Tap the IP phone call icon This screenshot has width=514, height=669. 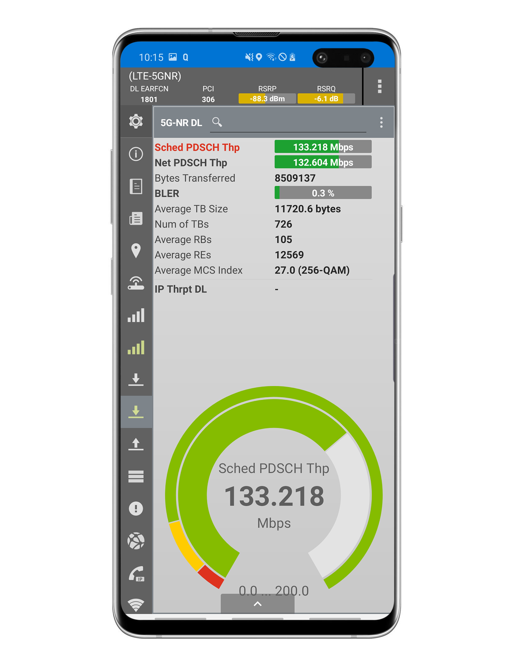pos(136,573)
